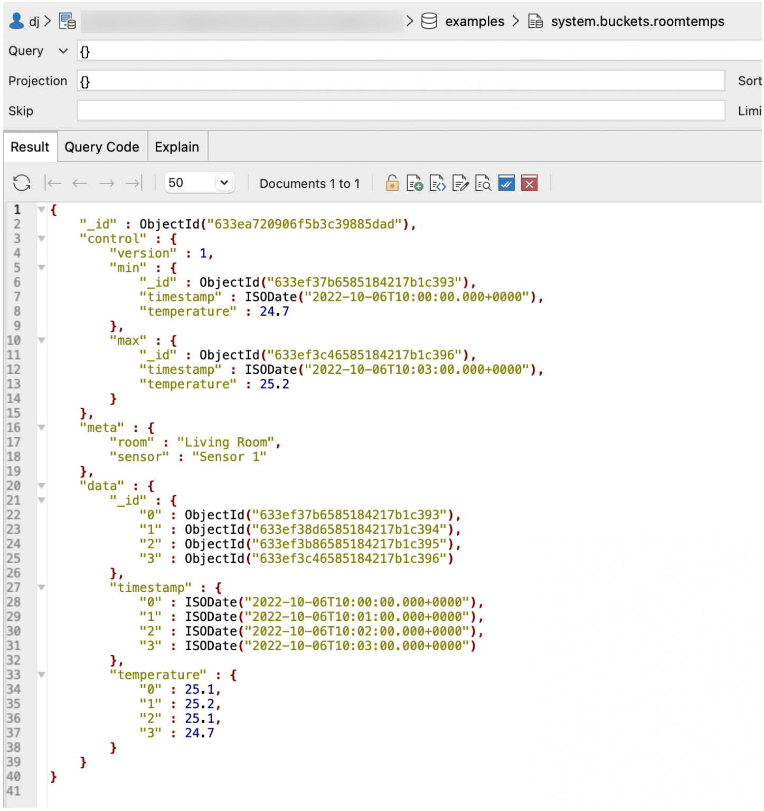Open the Query mode dropdown

click(x=62, y=51)
